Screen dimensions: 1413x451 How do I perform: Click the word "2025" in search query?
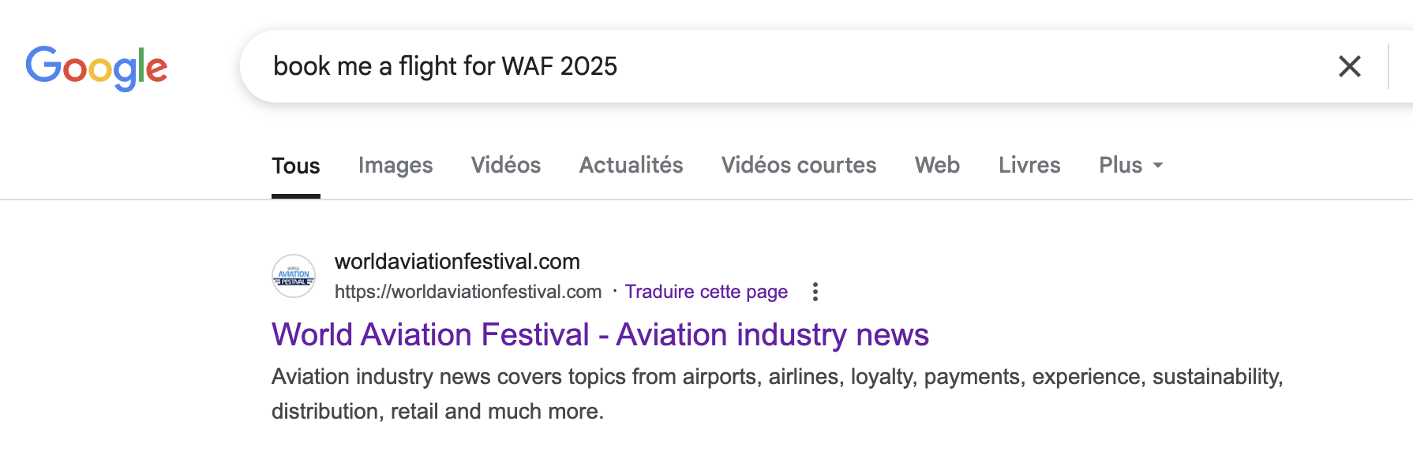(588, 66)
